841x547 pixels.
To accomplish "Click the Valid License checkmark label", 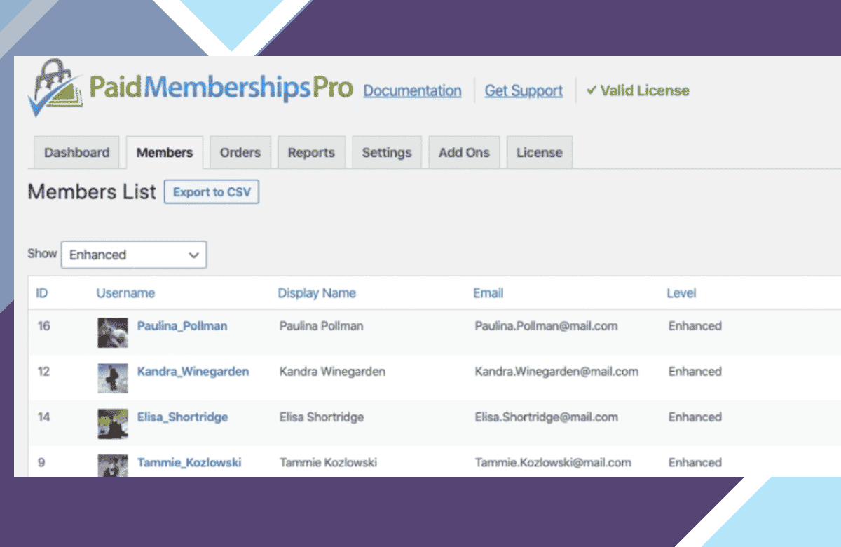I will [638, 90].
